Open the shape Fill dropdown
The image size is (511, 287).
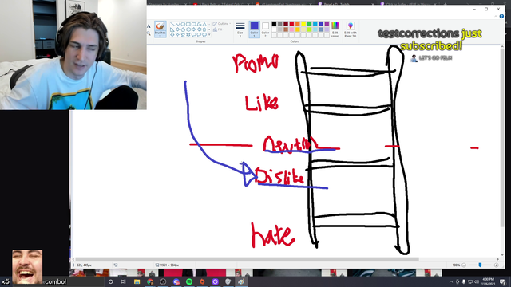(219, 29)
